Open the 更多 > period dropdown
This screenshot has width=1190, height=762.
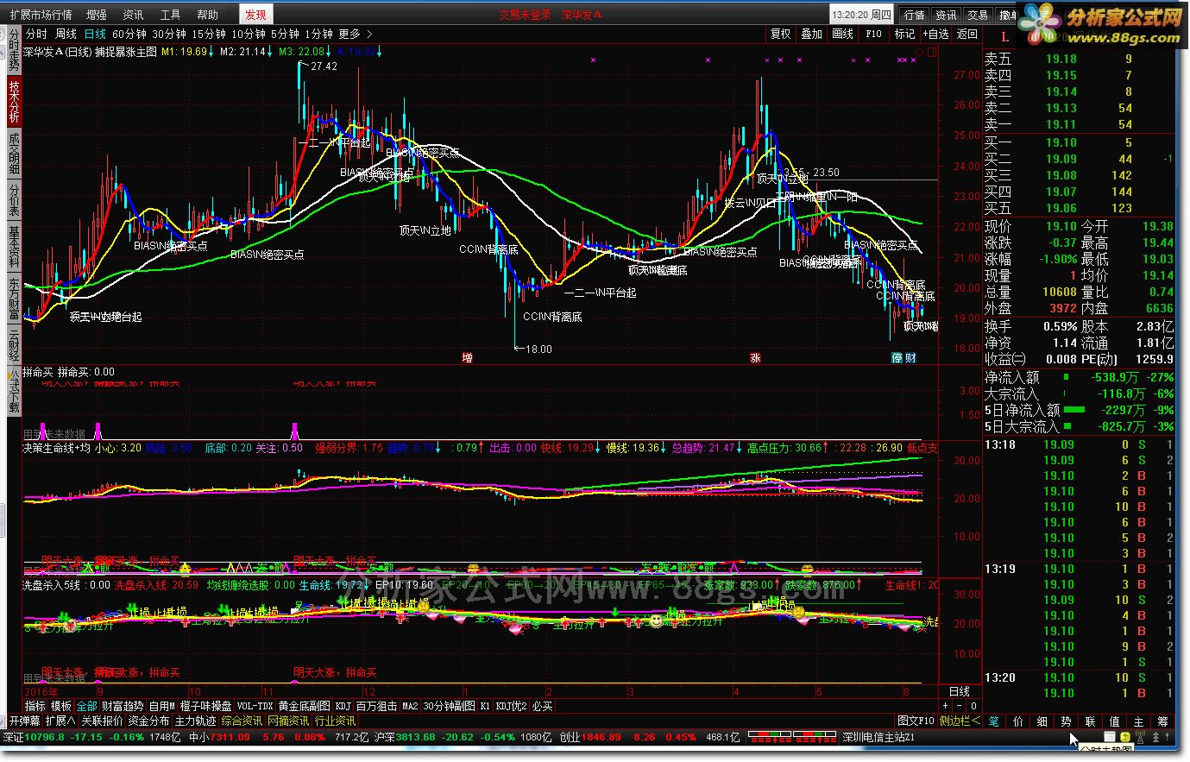(356, 34)
